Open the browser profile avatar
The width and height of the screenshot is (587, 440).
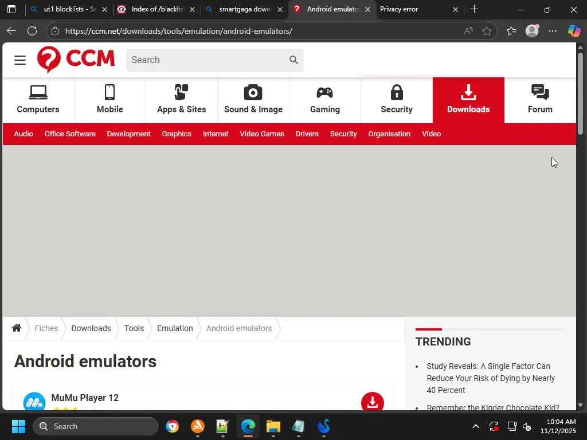point(532,31)
